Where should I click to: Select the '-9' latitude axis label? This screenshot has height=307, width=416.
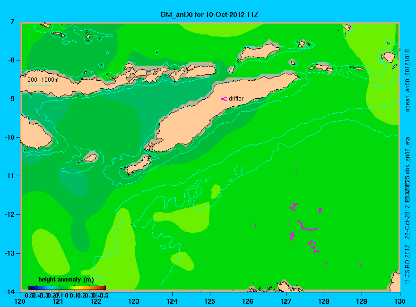click(x=11, y=99)
